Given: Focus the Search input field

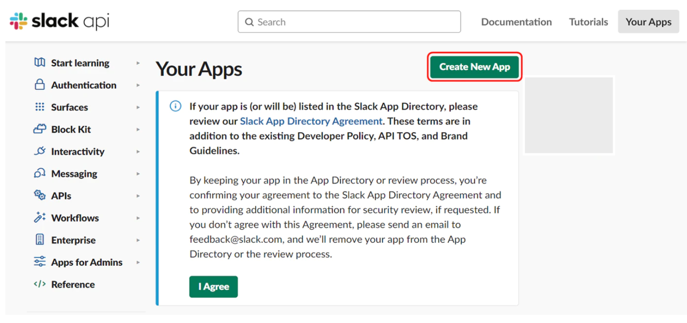Looking at the screenshot, I should [x=349, y=22].
